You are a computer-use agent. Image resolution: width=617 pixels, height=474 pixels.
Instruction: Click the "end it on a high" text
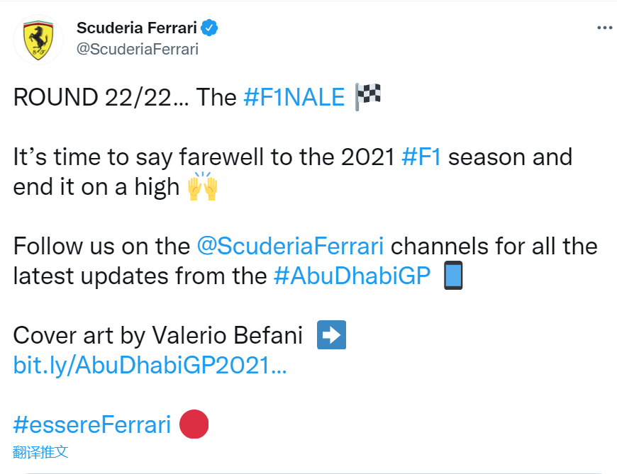96,187
